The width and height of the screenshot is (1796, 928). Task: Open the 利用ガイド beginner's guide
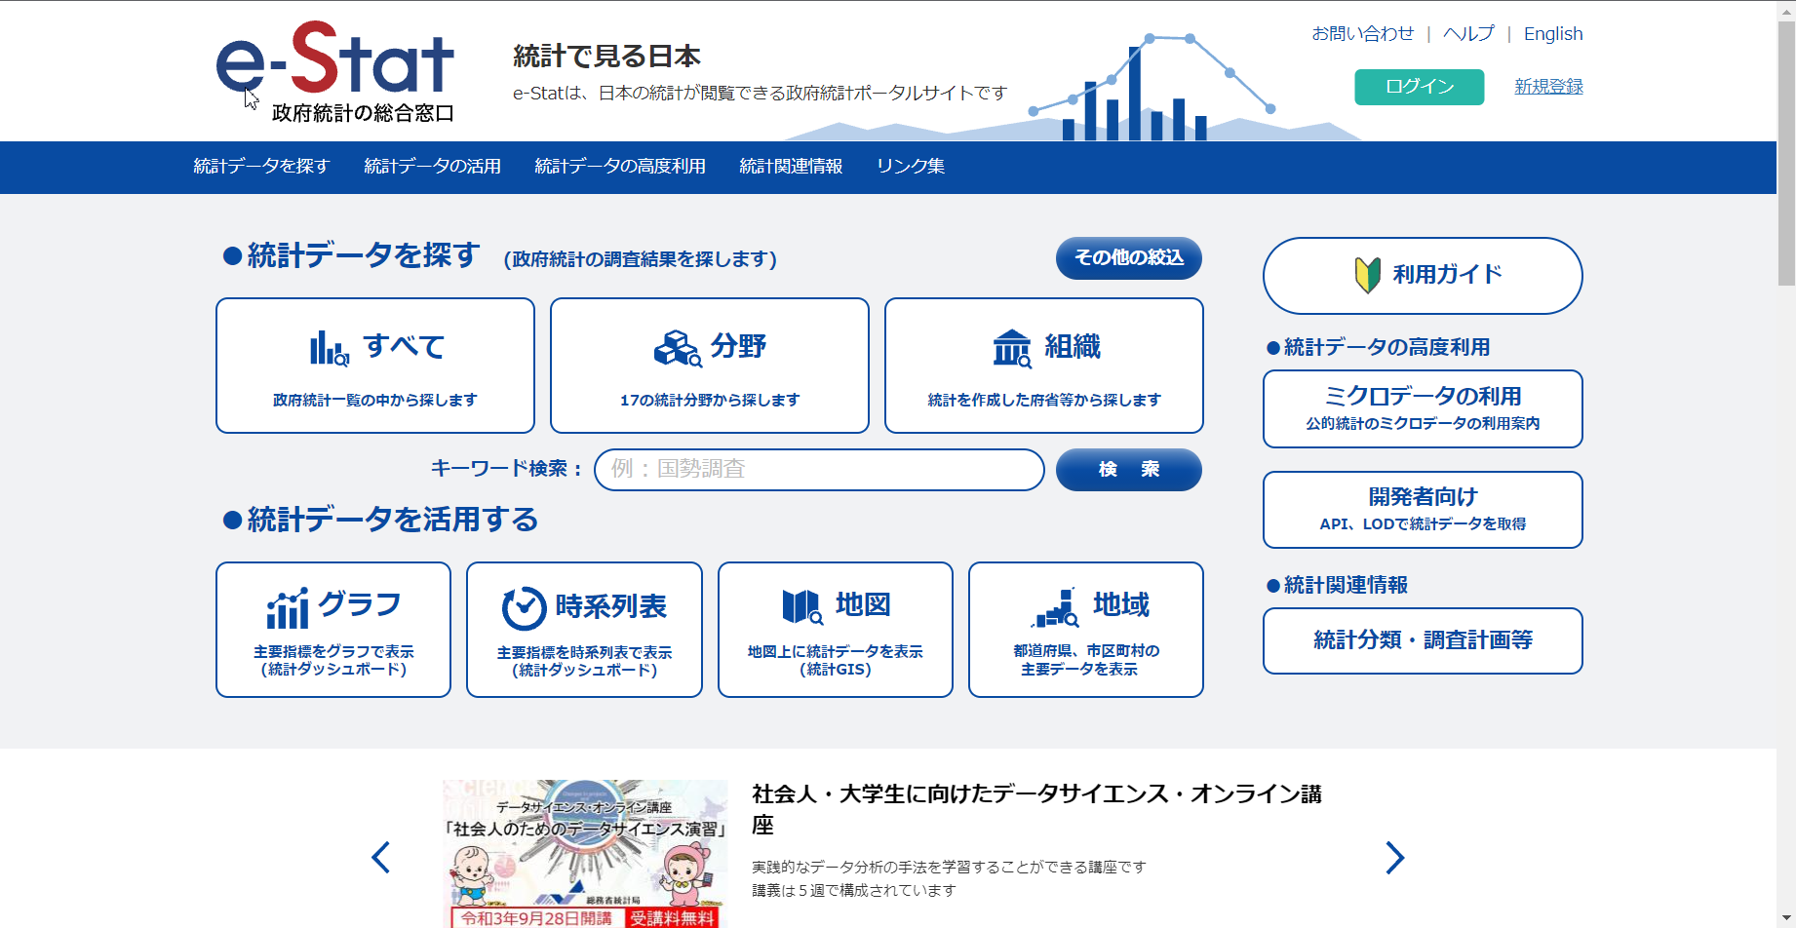[1422, 276]
